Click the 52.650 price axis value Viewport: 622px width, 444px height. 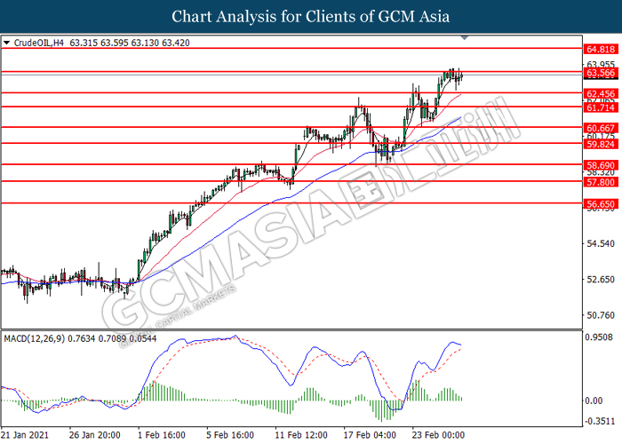coord(601,280)
